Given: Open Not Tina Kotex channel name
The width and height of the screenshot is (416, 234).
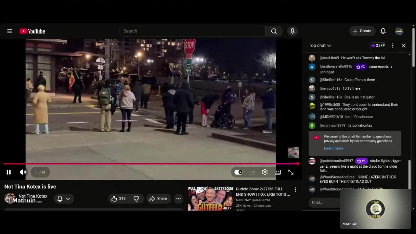Looking at the screenshot, I should pos(33,196).
